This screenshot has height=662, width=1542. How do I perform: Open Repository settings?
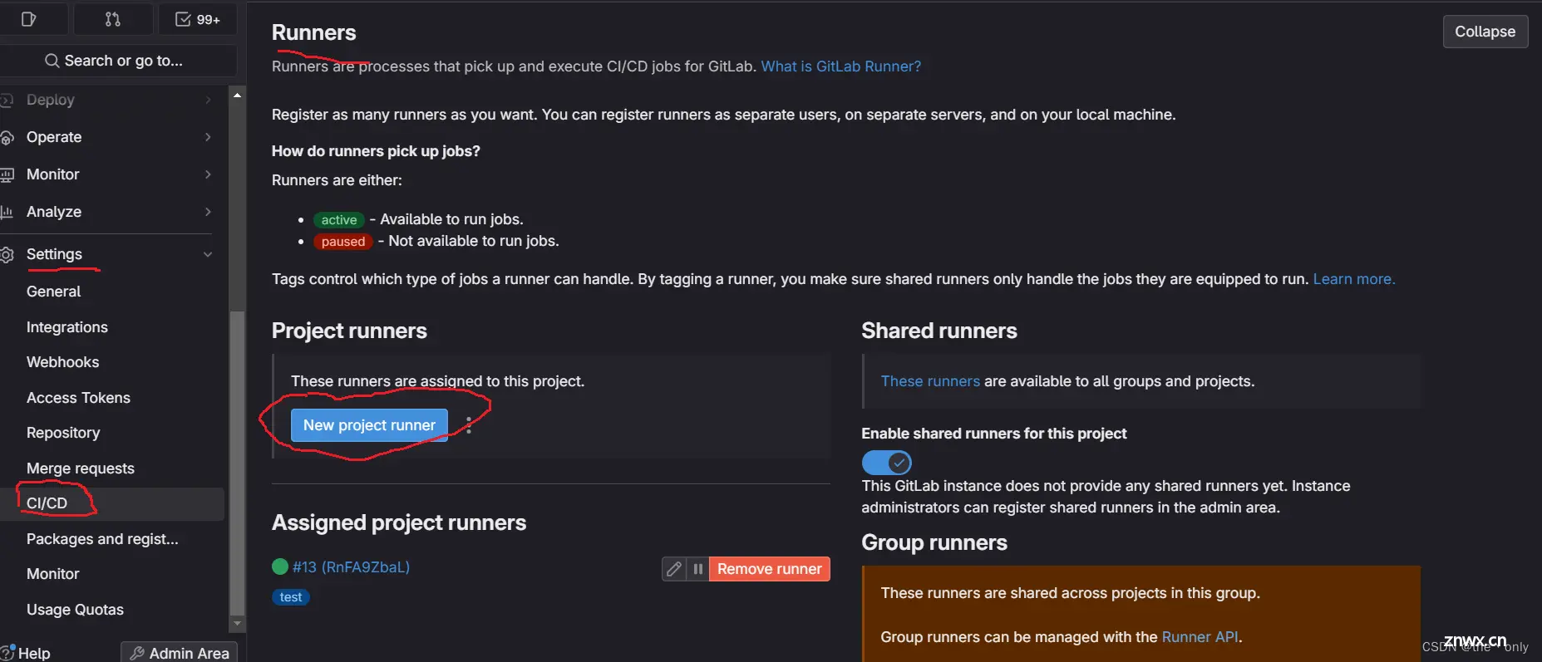point(63,433)
